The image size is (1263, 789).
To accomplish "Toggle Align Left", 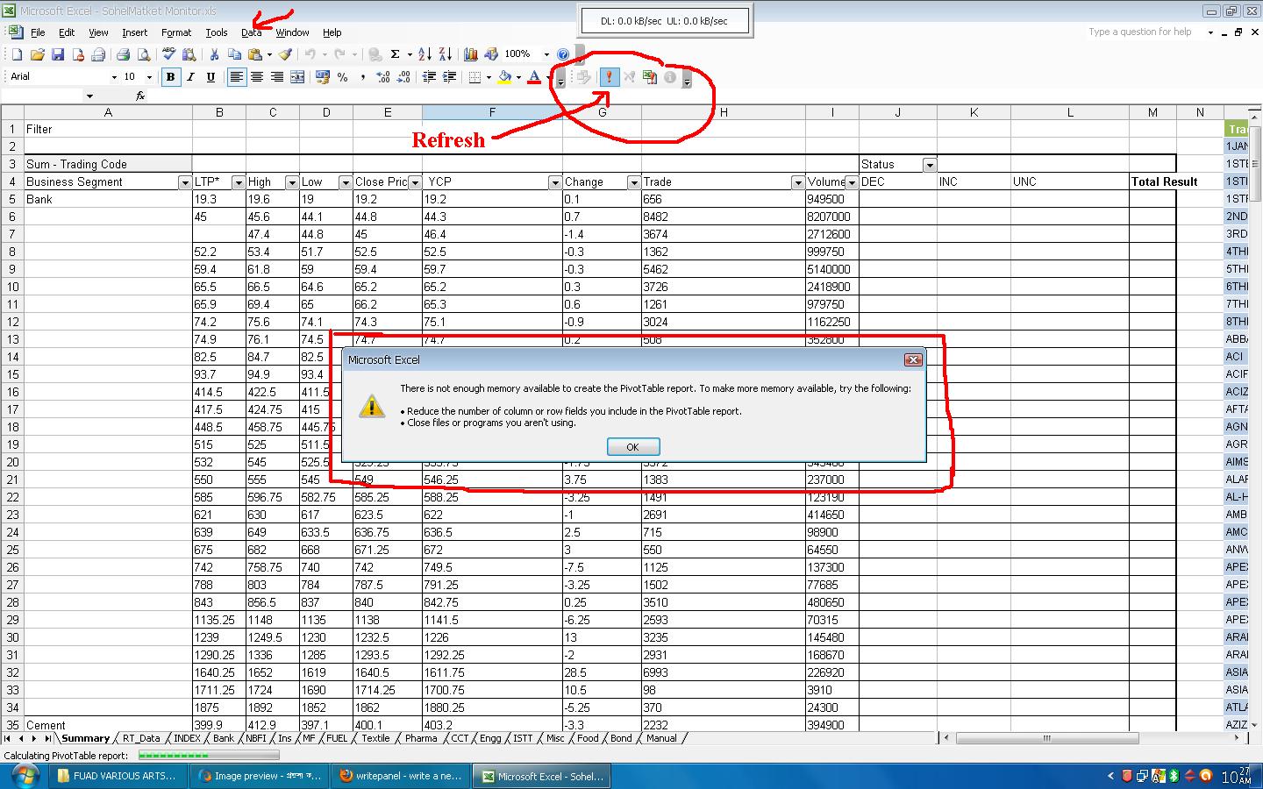I will point(236,77).
